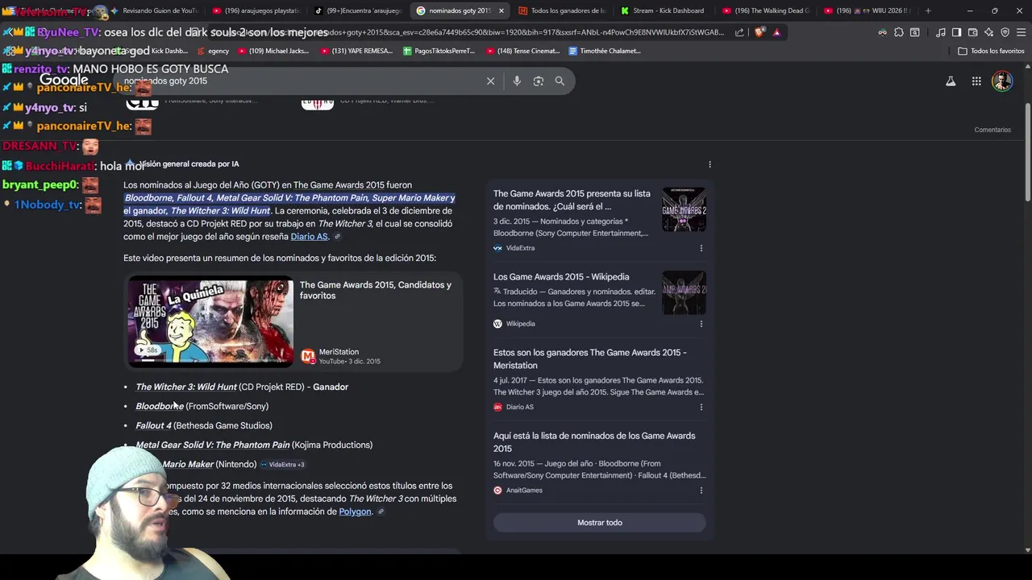Screen dimensions: 1032x580
Task: Open 'The Game Awards 2015 presenta su lista' result
Action: 572,200
